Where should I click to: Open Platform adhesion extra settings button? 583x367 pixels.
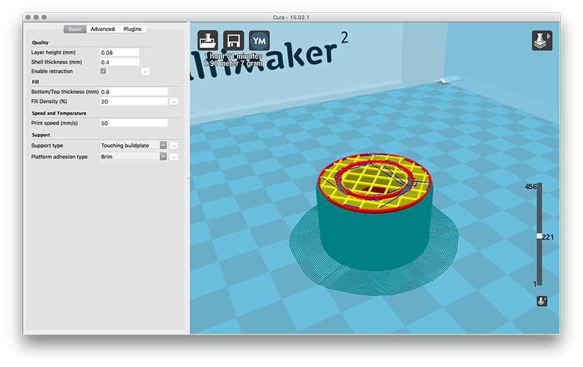[x=174, y=157]
